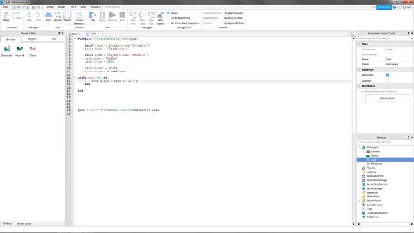
Task: Click Expand All Folds action
Action: (x=234, y=18)
